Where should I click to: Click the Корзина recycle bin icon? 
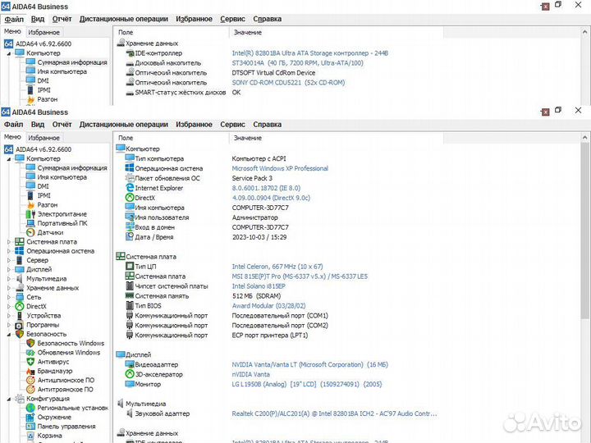tap(30, 436)
